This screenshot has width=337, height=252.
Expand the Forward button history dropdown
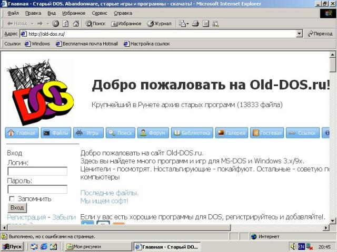pyautogui.click(x=47, y=23)
